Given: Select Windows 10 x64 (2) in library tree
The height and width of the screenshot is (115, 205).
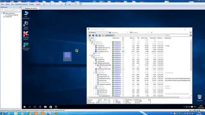Looking at the screenshot, I should coord(13,15).
